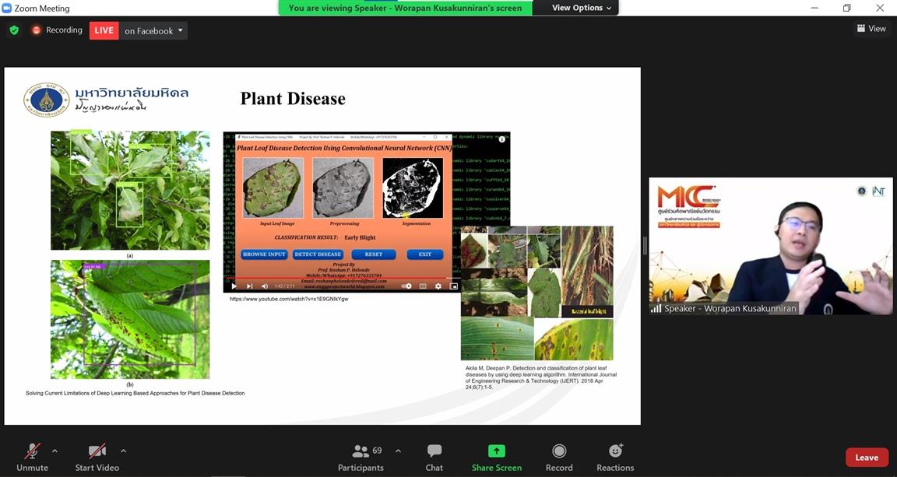Image resolution: width=897 pixels, height=477 pixels.
Task: Toggle Start Video camera on
Action: pyautogui.click(x=97, y=458)
